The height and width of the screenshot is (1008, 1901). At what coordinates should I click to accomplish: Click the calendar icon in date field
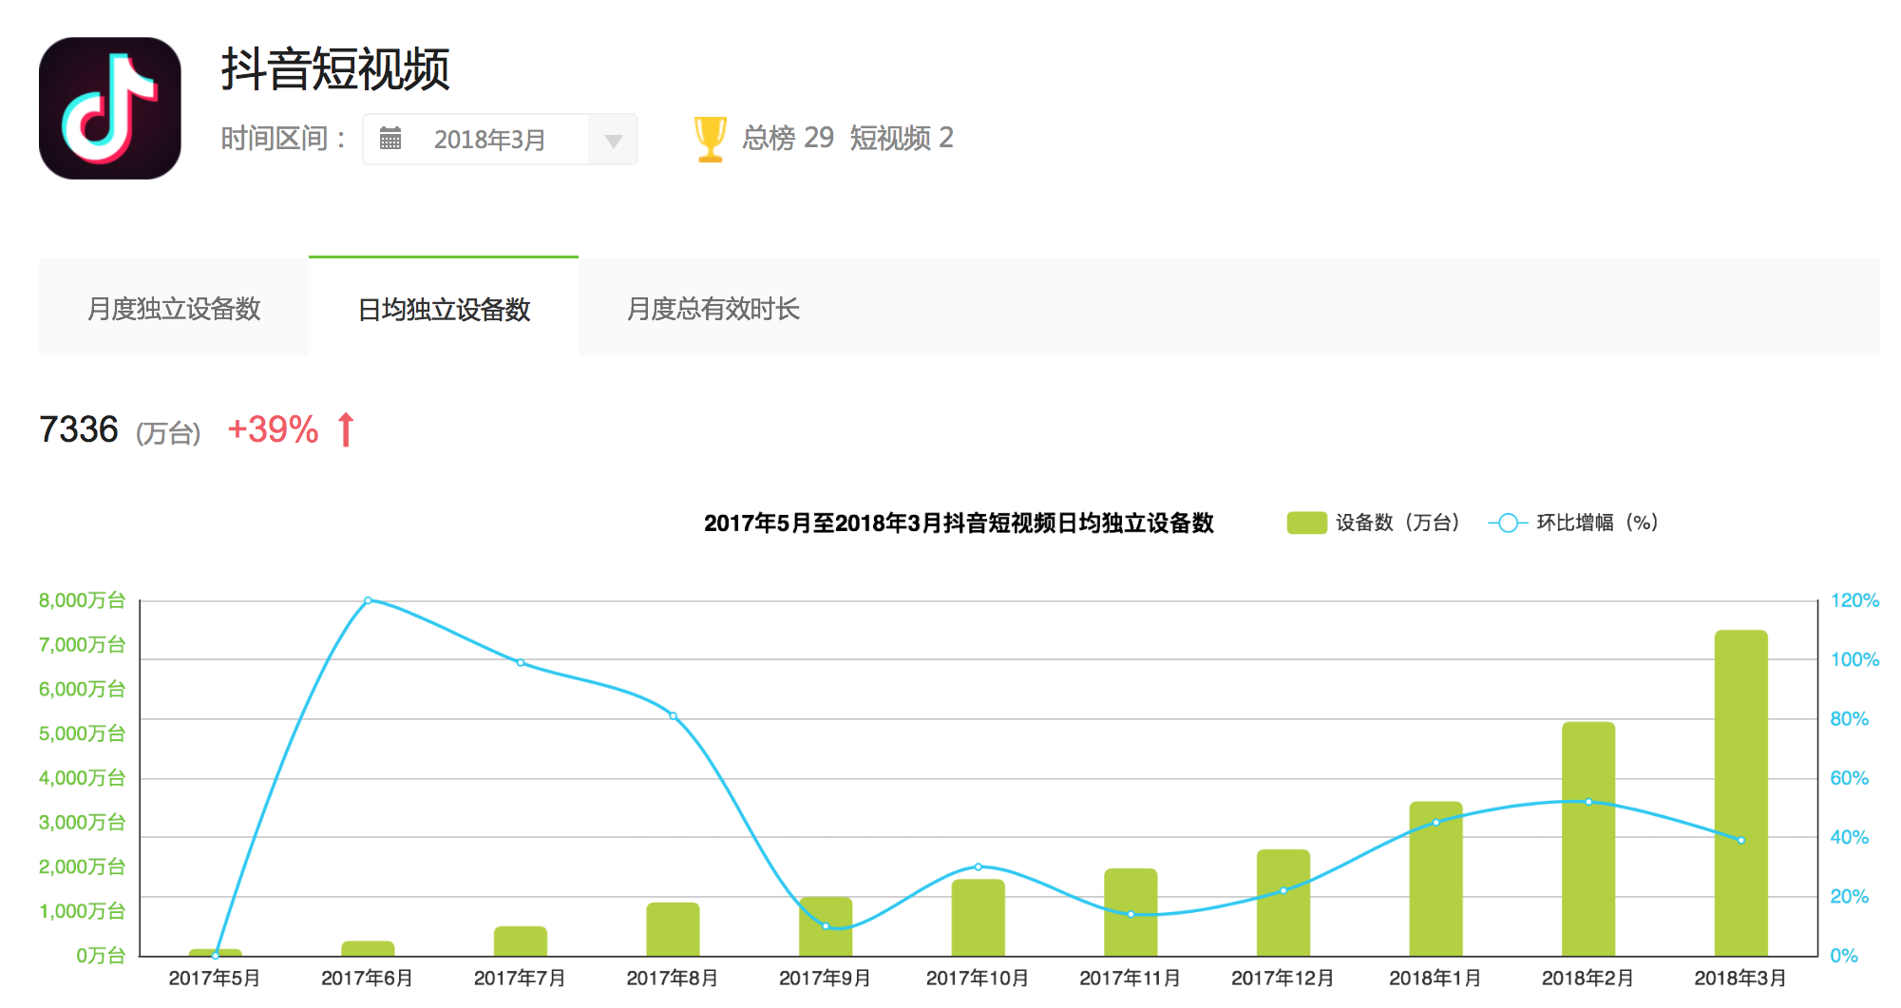[x=390, y=139]
